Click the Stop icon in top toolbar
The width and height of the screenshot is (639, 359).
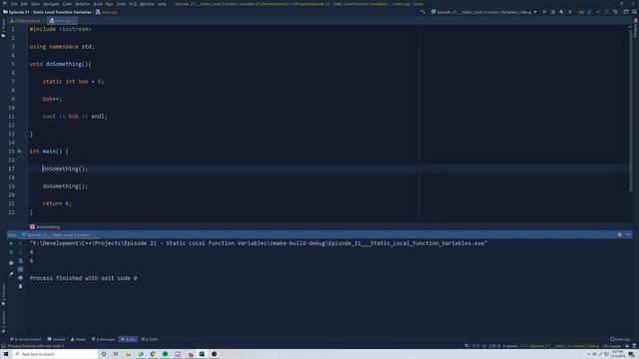[570, 12]
